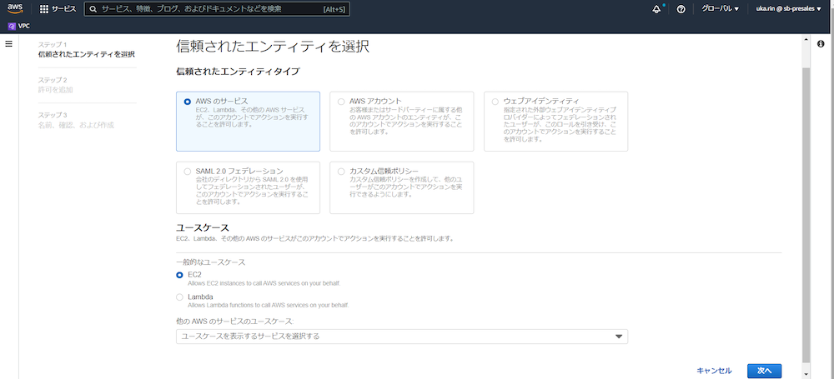The height and width of the screenshot is (379, 834).
Task: Select the SAML 2.0 フェデレーション option
Action: [188, 171]
